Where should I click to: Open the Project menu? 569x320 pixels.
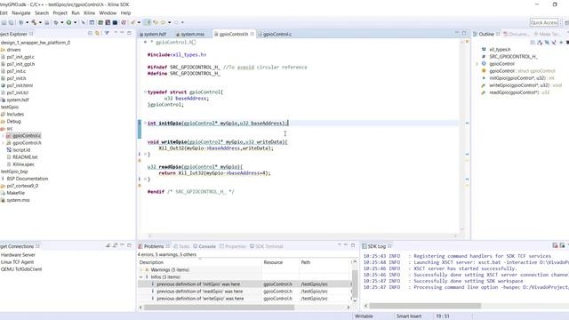coord(60,12)
